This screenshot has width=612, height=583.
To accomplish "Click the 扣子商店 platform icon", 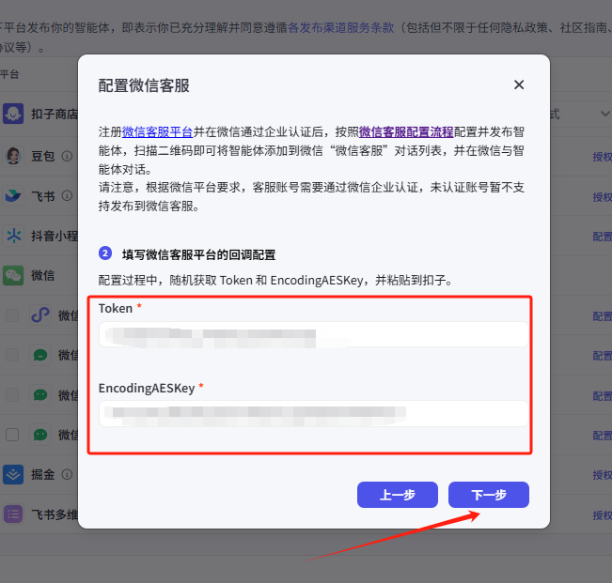I will 13,115.
